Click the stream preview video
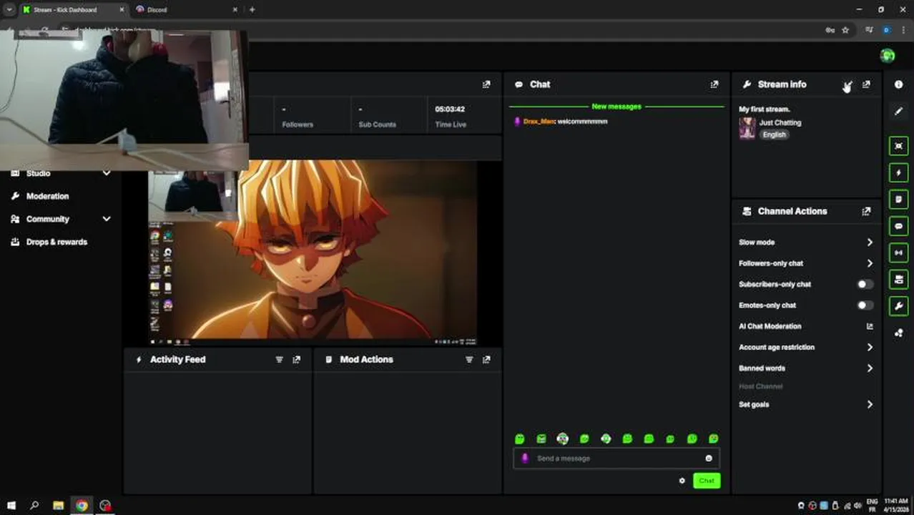Image resolution: width=914 pixels, height=515 pixels. pyautogui.click(x=313, y=254)
